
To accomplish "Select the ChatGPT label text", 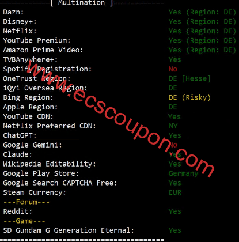I will 20,135.
